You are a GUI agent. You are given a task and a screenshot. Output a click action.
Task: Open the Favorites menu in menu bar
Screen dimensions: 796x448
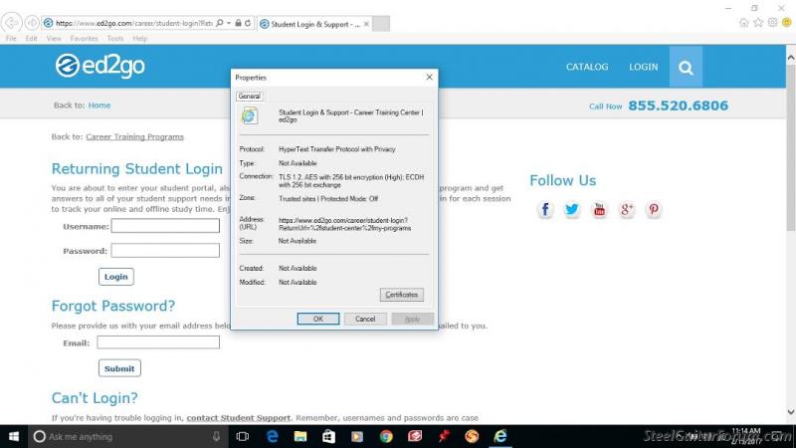(x=84, y=39)
